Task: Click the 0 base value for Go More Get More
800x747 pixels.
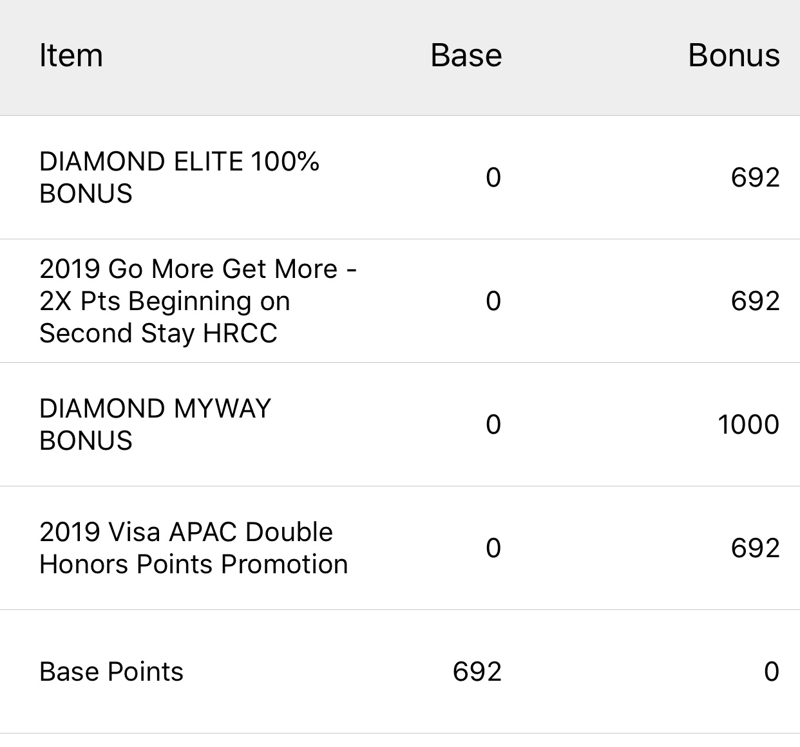Action: point(493,301)
